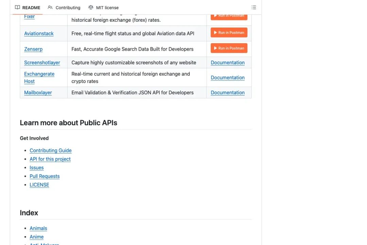Click 'Learn more about Public APIs' heading
This screenshot has height=245, width=367.
(69, 123)
